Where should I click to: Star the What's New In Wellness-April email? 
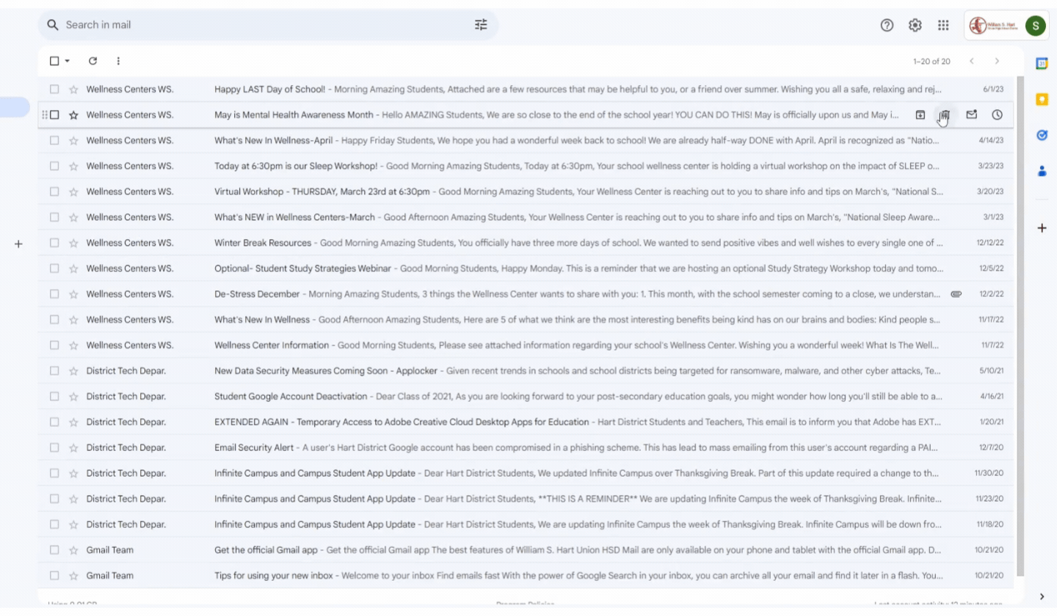pyautogui.click(x=73, y=141)
